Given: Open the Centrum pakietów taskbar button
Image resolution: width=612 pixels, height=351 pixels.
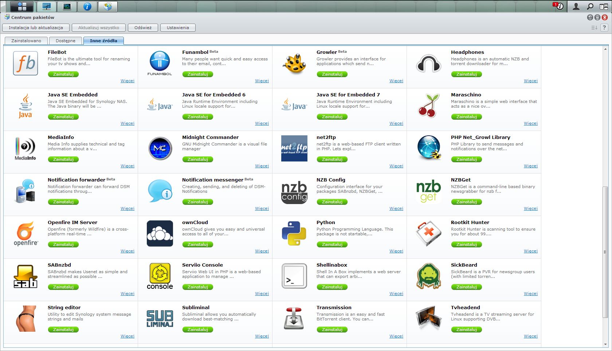Looking at the screenshot, I should [108, 6].
